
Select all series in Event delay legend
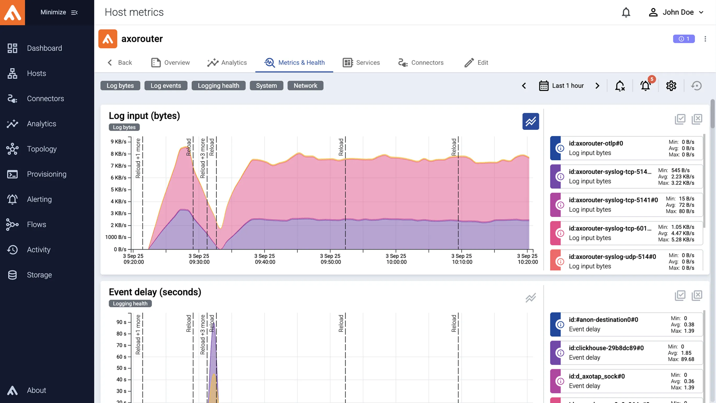point(680,296)
